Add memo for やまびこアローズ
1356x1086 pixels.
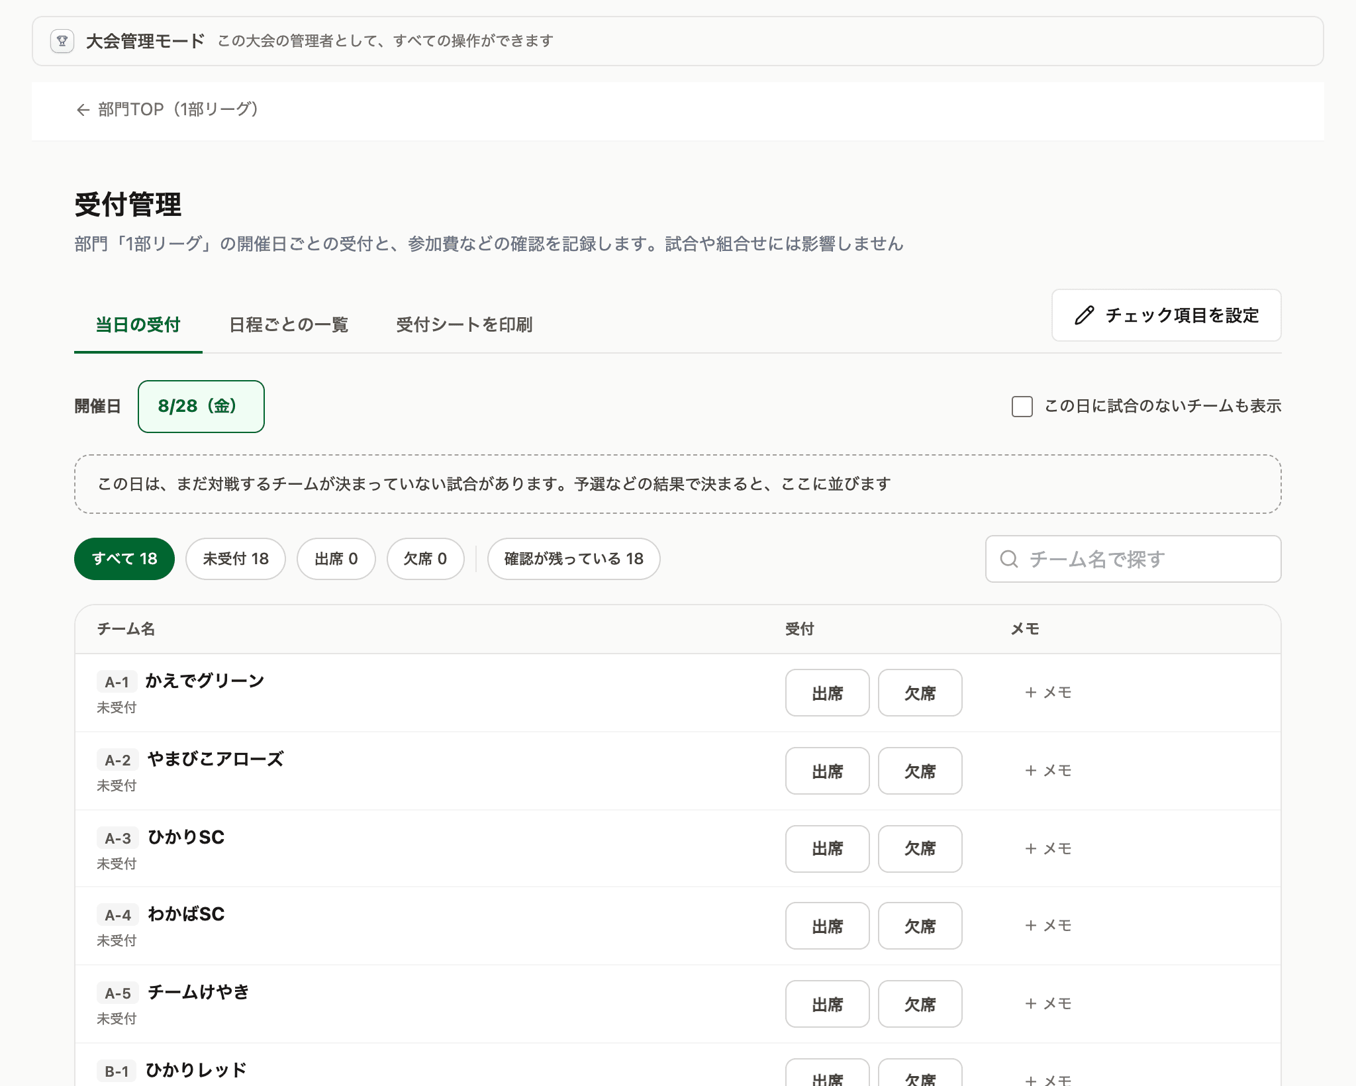point(1048,771)
